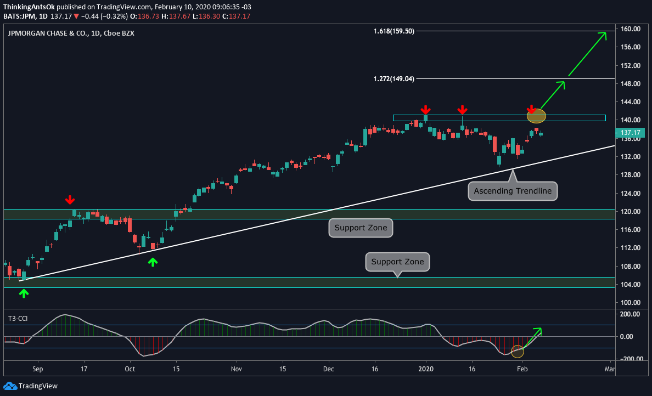This screenshot has width=652, height=396.
Task: Click the 160.00 price axis label
Action: [631, 29]
